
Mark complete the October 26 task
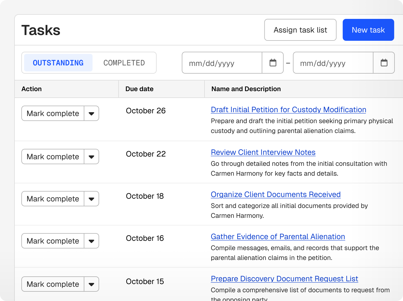tap(53, 113)
